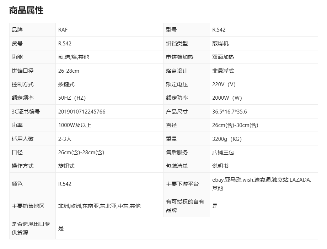Select the 2000W rated power value
Screen dimensions: 327x249
click(227, 98)
